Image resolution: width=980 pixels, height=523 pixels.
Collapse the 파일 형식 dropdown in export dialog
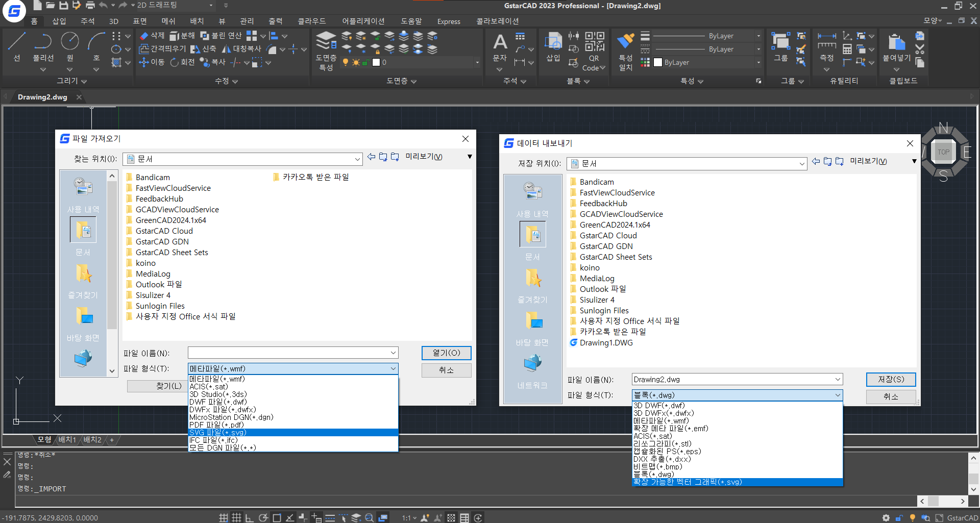coord(838,395)
